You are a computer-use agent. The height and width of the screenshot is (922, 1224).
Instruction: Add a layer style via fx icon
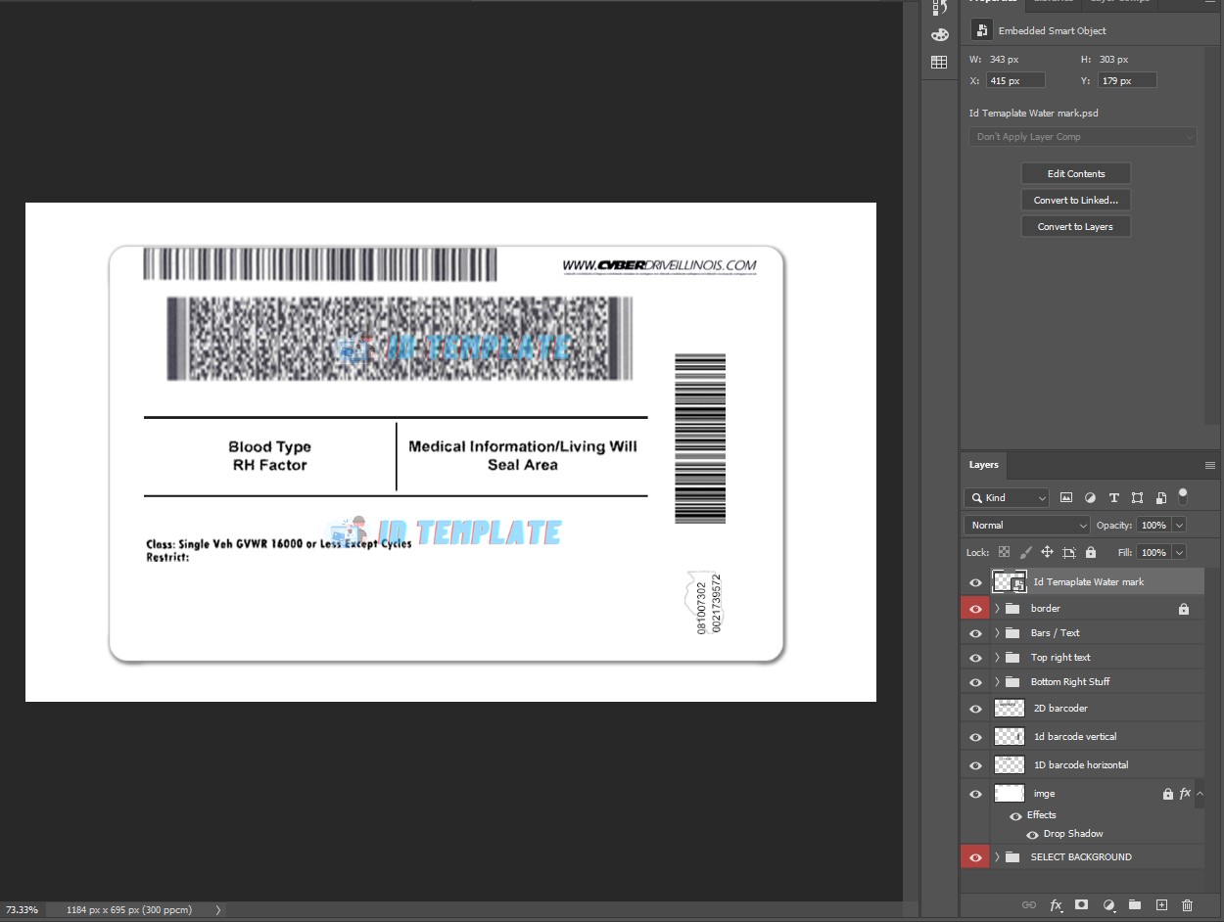[x=1056, y=905]
